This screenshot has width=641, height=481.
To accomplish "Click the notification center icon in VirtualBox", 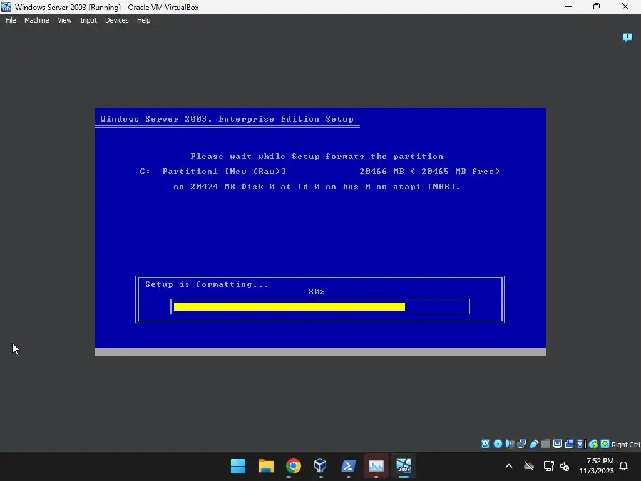I will (627, 38).
